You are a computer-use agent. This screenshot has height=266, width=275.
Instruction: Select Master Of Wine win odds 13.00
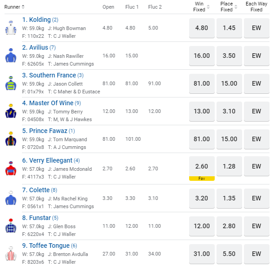point(202,111)
